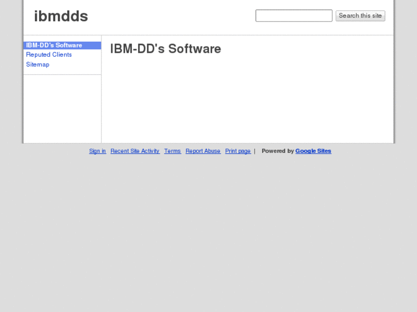The height and width of the screenshot is (312, 417).
Task: Open the Sitemap sidebar link
Action: point(38,65)
